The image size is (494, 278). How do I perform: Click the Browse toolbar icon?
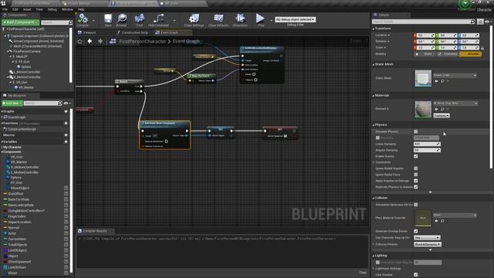[x=121, y=19]
